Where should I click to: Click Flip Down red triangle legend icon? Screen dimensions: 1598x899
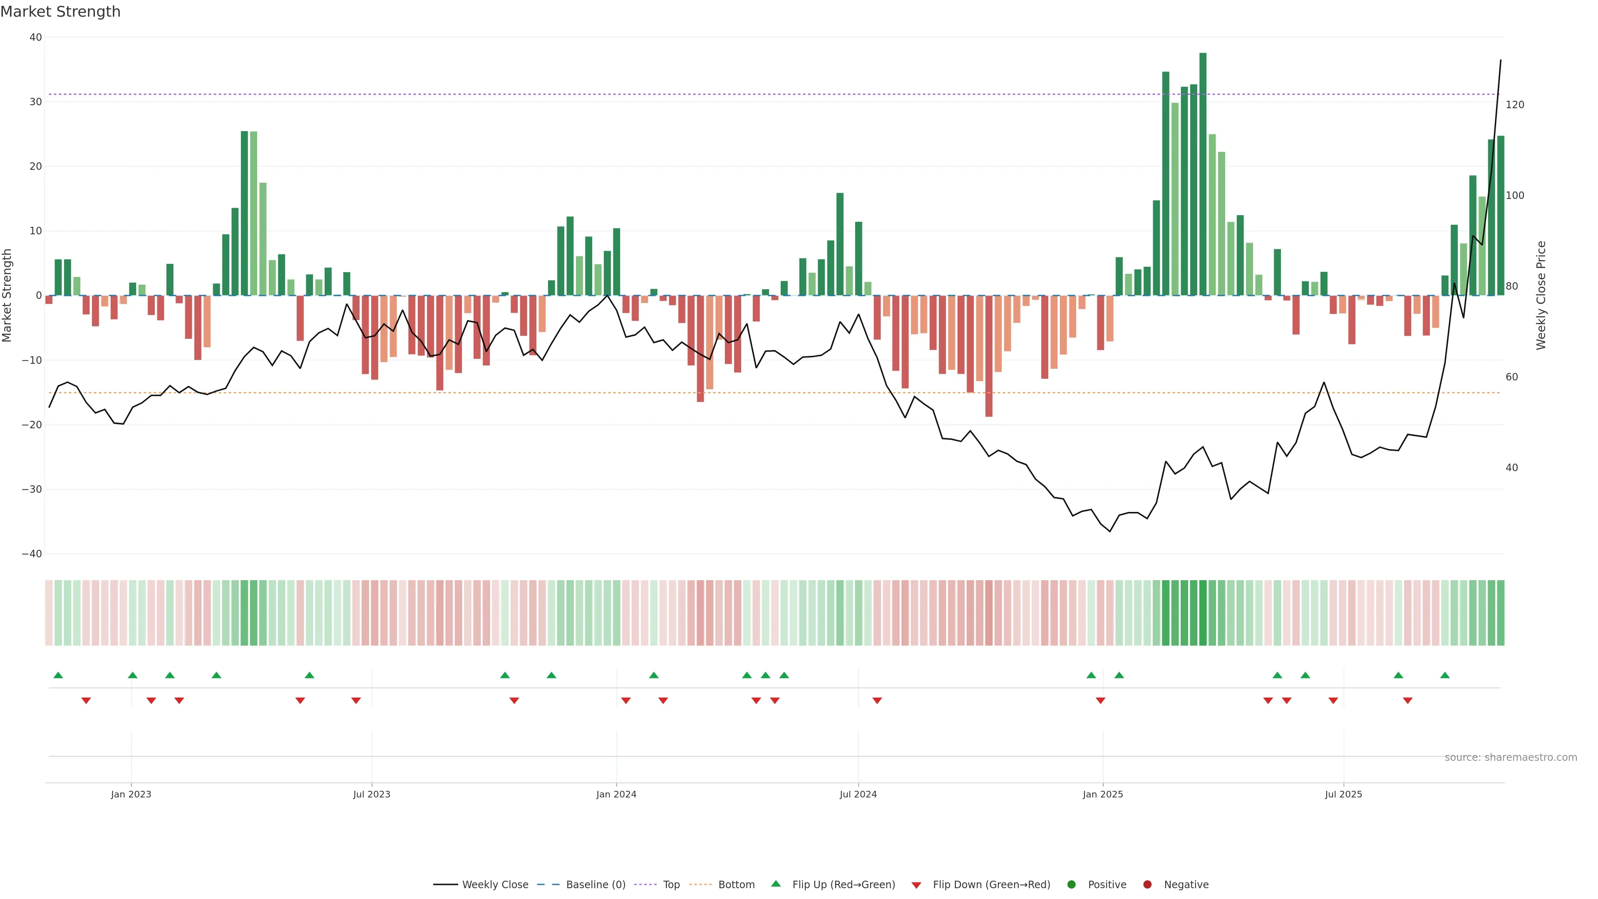pos(916,885)
